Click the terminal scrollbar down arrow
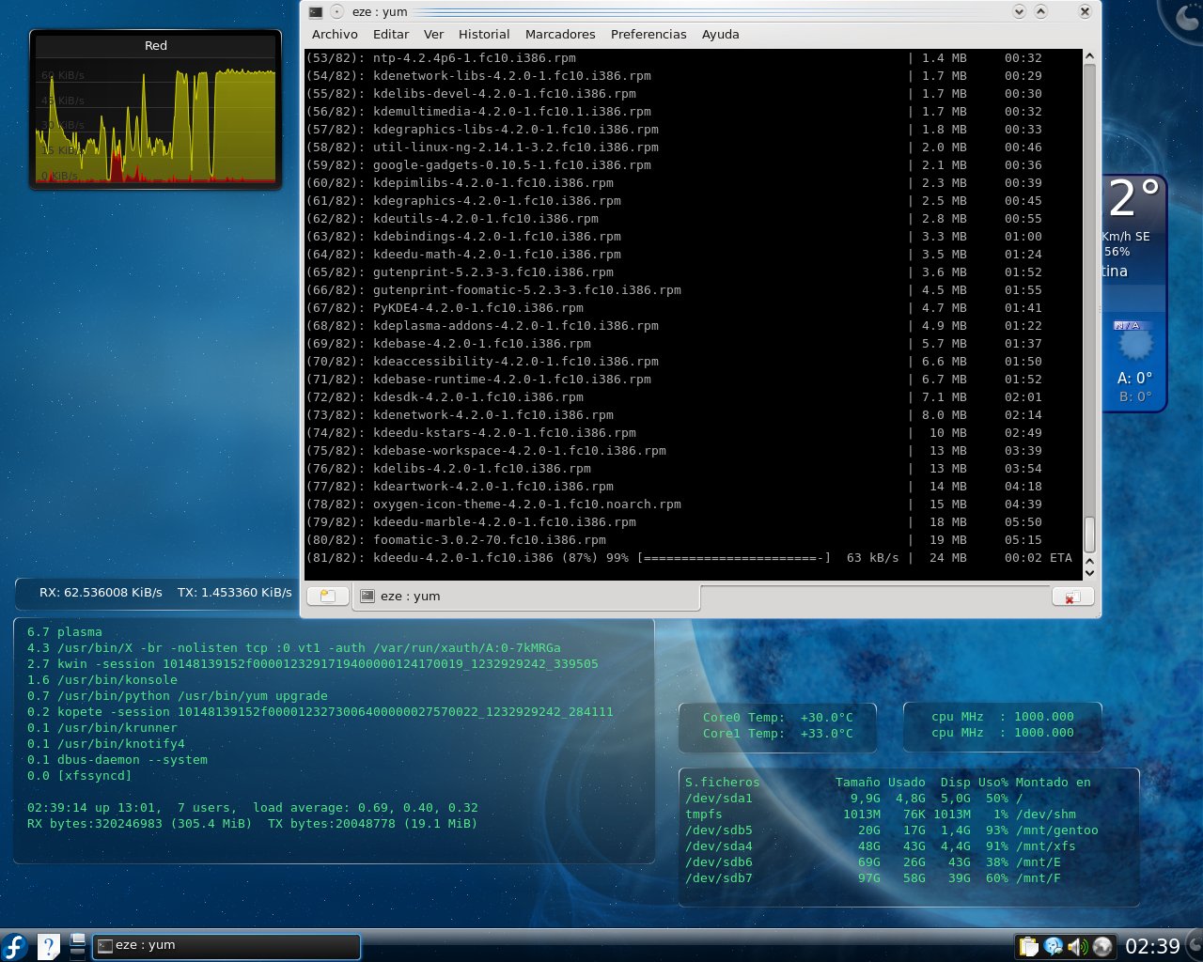 1089,572
